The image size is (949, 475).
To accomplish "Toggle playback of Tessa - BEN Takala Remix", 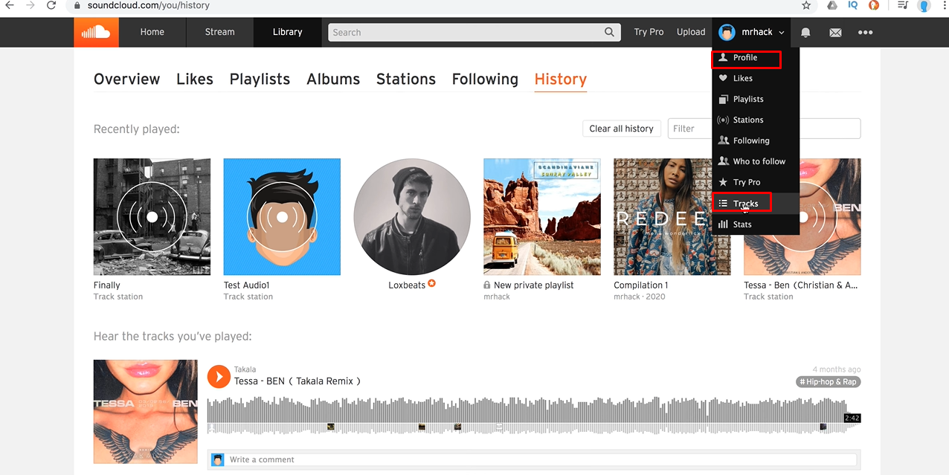I will pyautogui.click(x=218, y=376).
